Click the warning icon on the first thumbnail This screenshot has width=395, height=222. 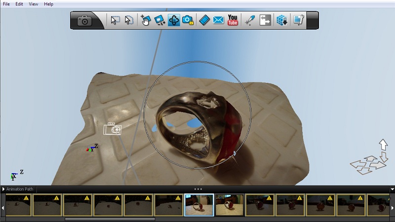pos(26,198)
